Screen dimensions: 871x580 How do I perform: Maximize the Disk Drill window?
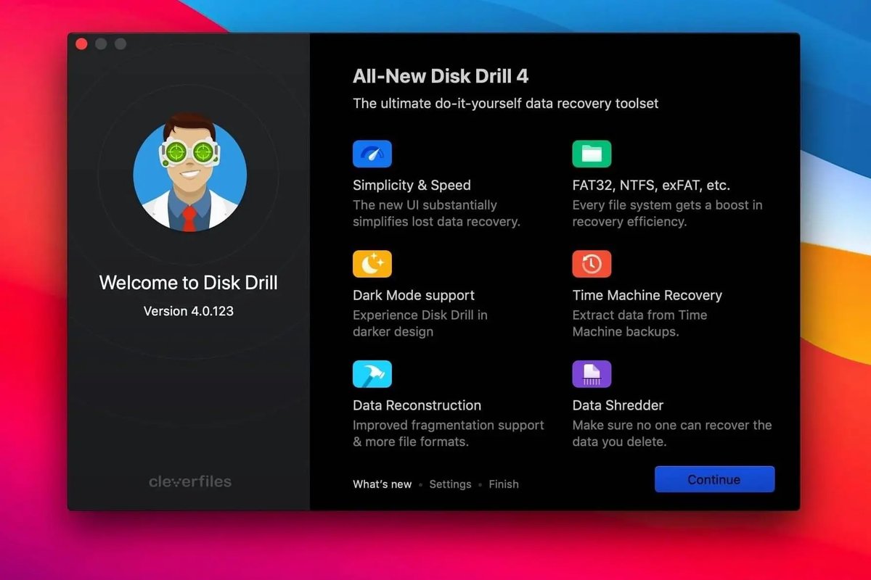click(120, 44)
